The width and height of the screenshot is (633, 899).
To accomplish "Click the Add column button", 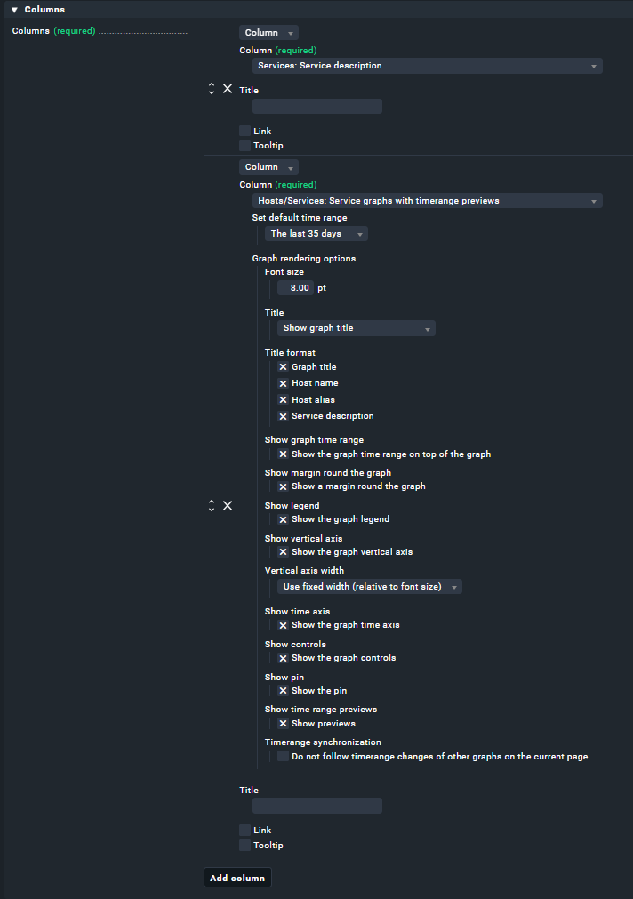I will coord(237,878).
